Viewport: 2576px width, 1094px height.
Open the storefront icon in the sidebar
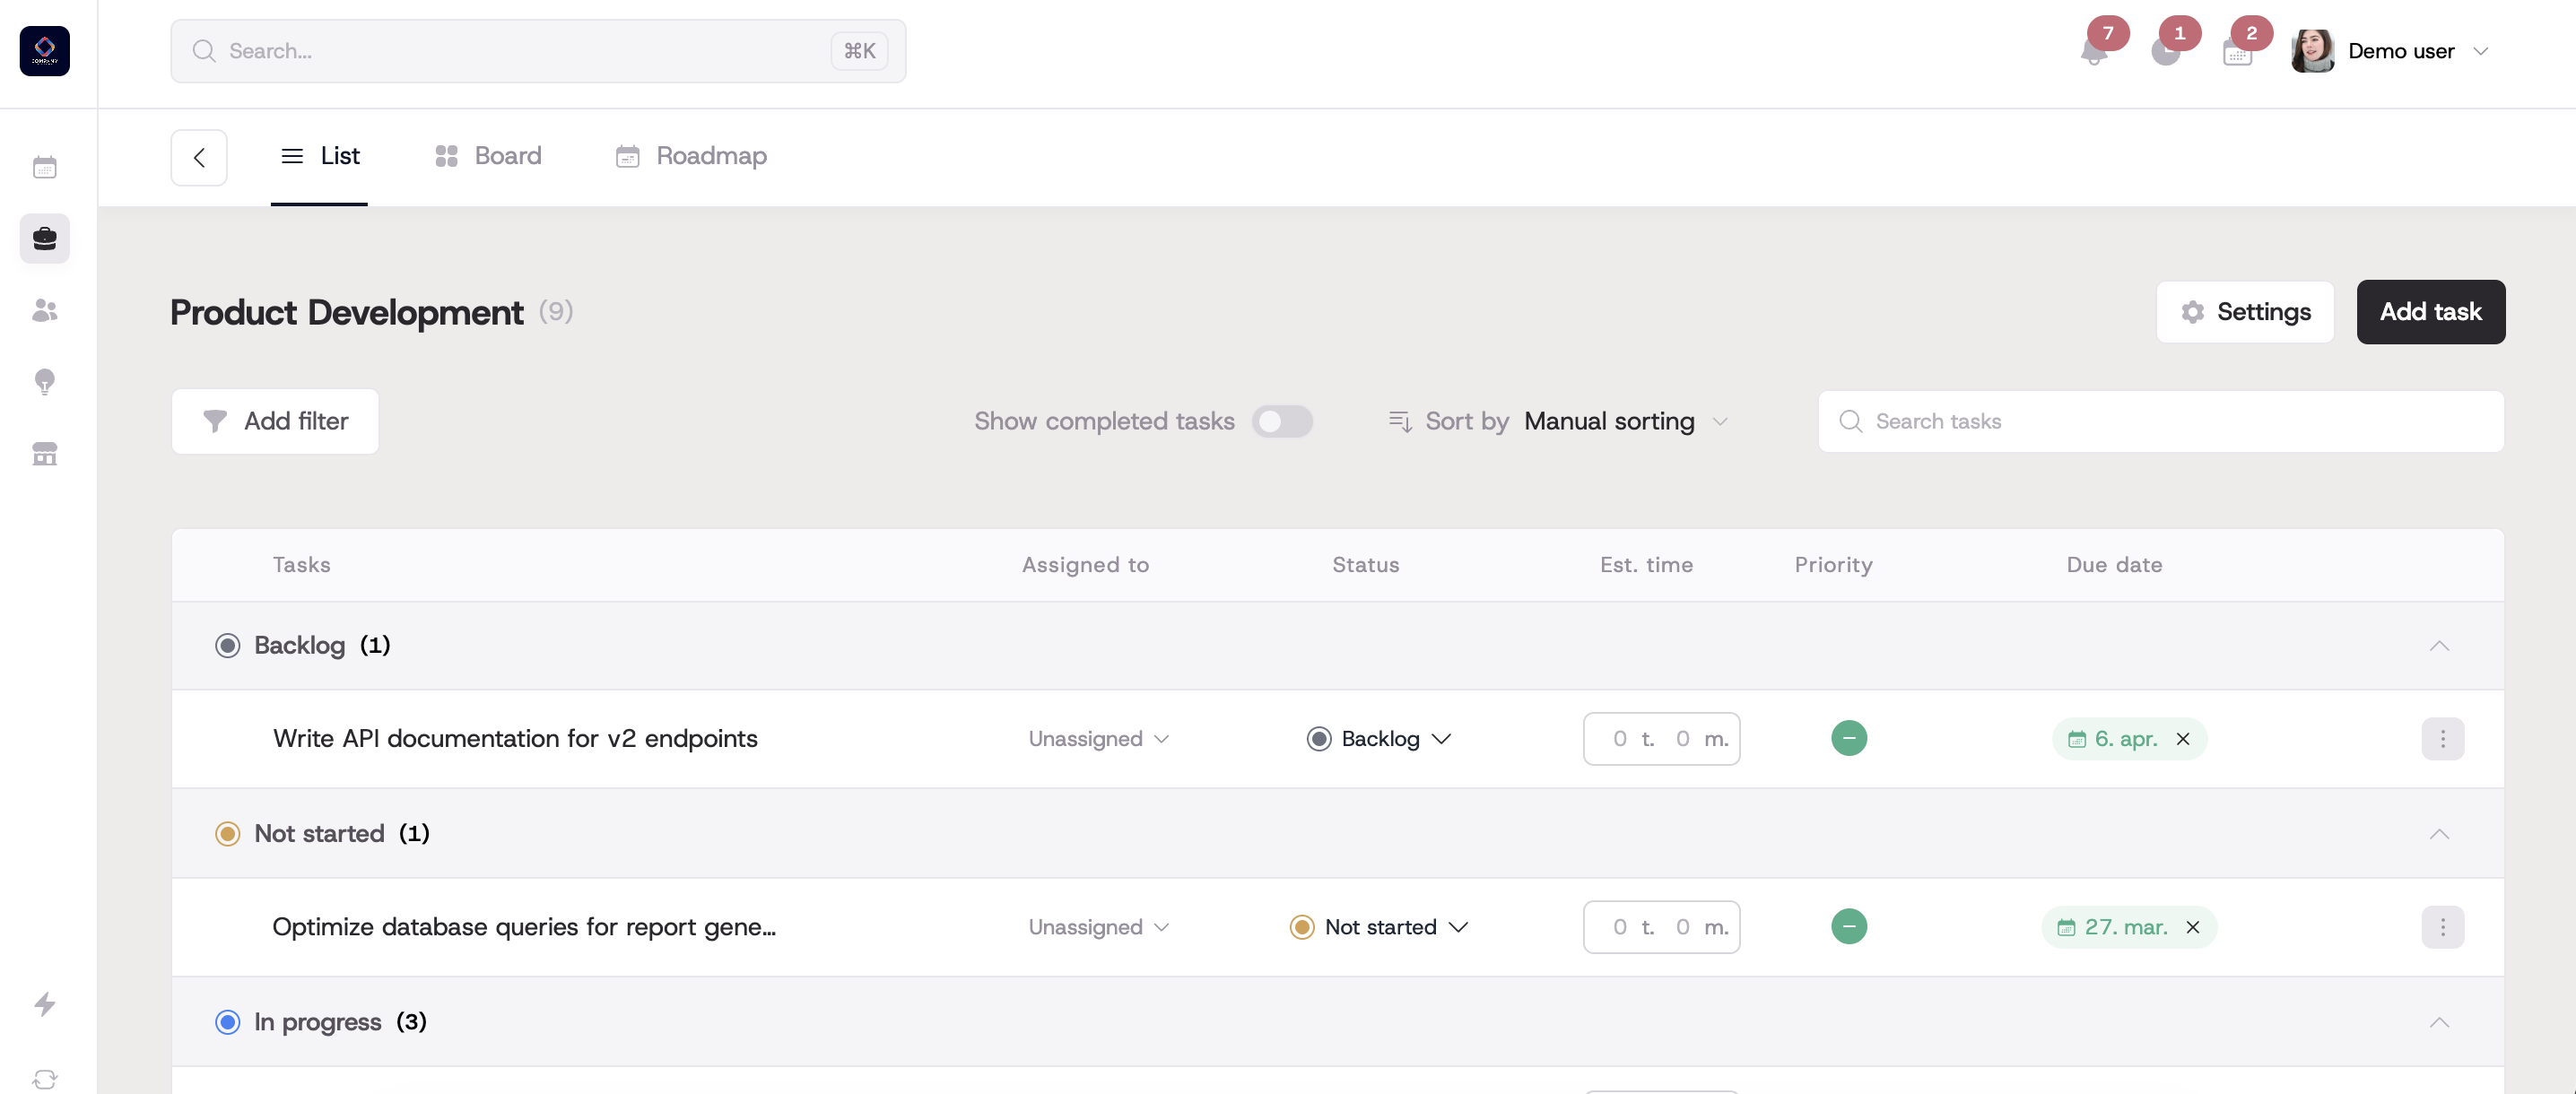(x=44, y=454)
